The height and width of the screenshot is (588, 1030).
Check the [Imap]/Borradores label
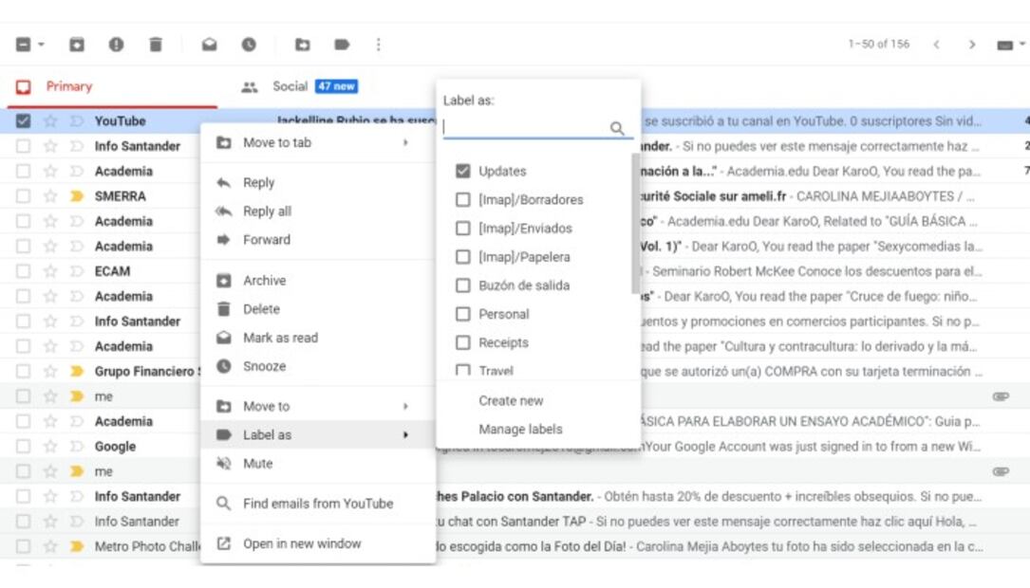(463, 199)
